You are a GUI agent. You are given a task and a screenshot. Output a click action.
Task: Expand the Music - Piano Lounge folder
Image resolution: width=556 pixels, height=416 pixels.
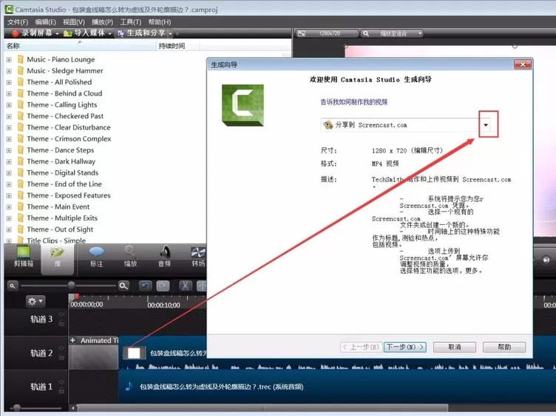[x=9, y=60]
